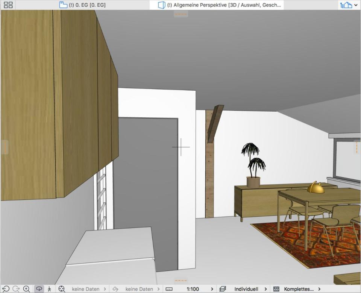Click the fit in window icon
This screenshot has height=293, width=361.
coord(62,289)
